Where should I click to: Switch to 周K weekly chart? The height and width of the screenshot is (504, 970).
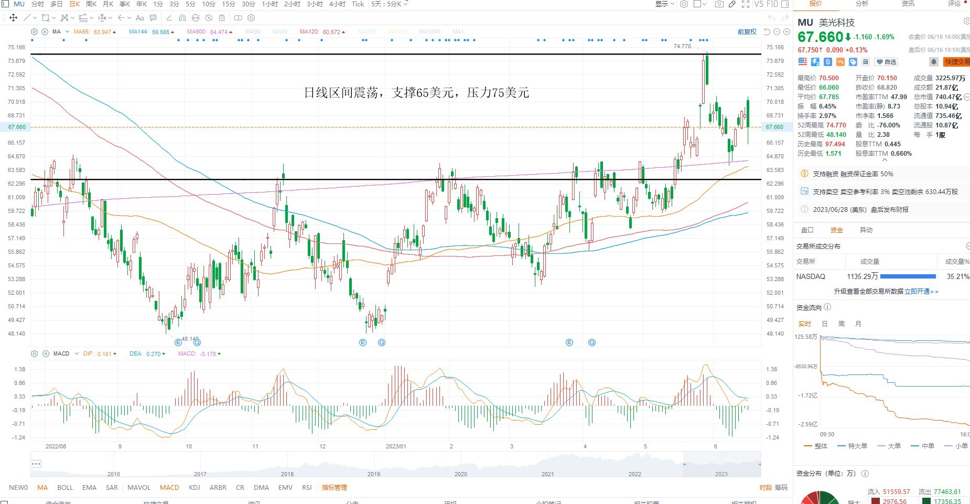[91, 4]
